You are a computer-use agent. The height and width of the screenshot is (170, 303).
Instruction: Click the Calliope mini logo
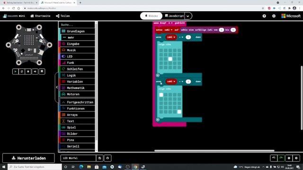(x=14, y=16)
